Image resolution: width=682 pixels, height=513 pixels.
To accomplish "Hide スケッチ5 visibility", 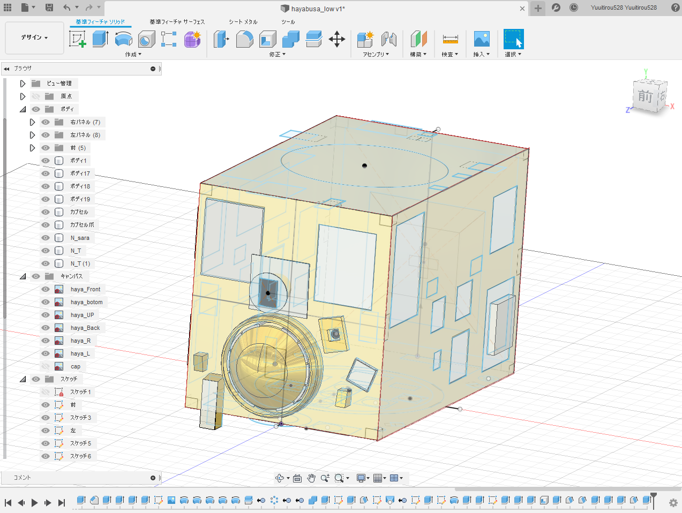I will [x=46, y=443].
